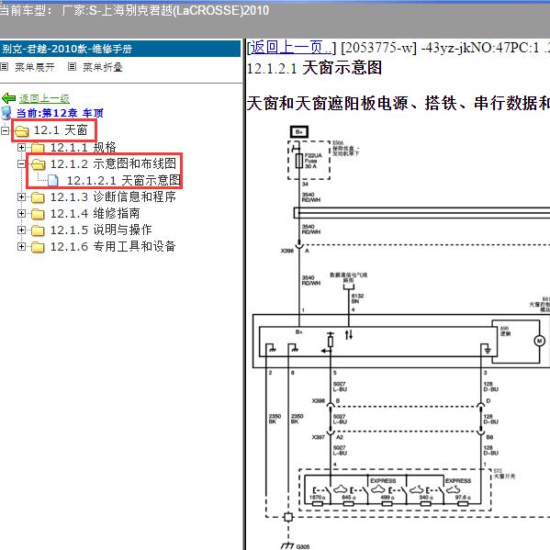The width and height of the screenshot is (550, 550).
Task: Click the S72 天窗开关 label
Action: pyautogui.click(x=504, y=474)
